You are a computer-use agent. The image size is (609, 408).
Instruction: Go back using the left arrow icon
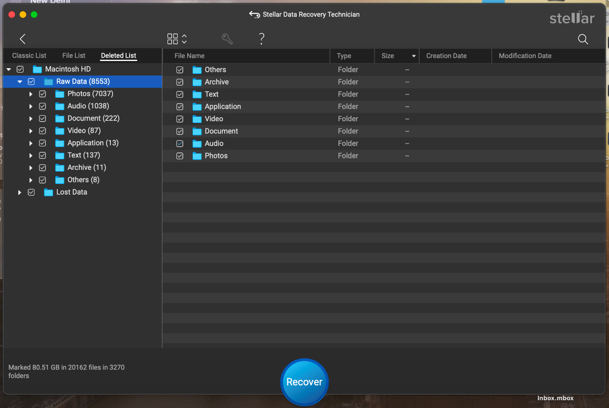point(23,38)
